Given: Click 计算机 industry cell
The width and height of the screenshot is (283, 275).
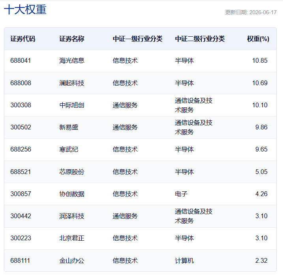Looking at the screenshot, I should [x=184, y=260].
